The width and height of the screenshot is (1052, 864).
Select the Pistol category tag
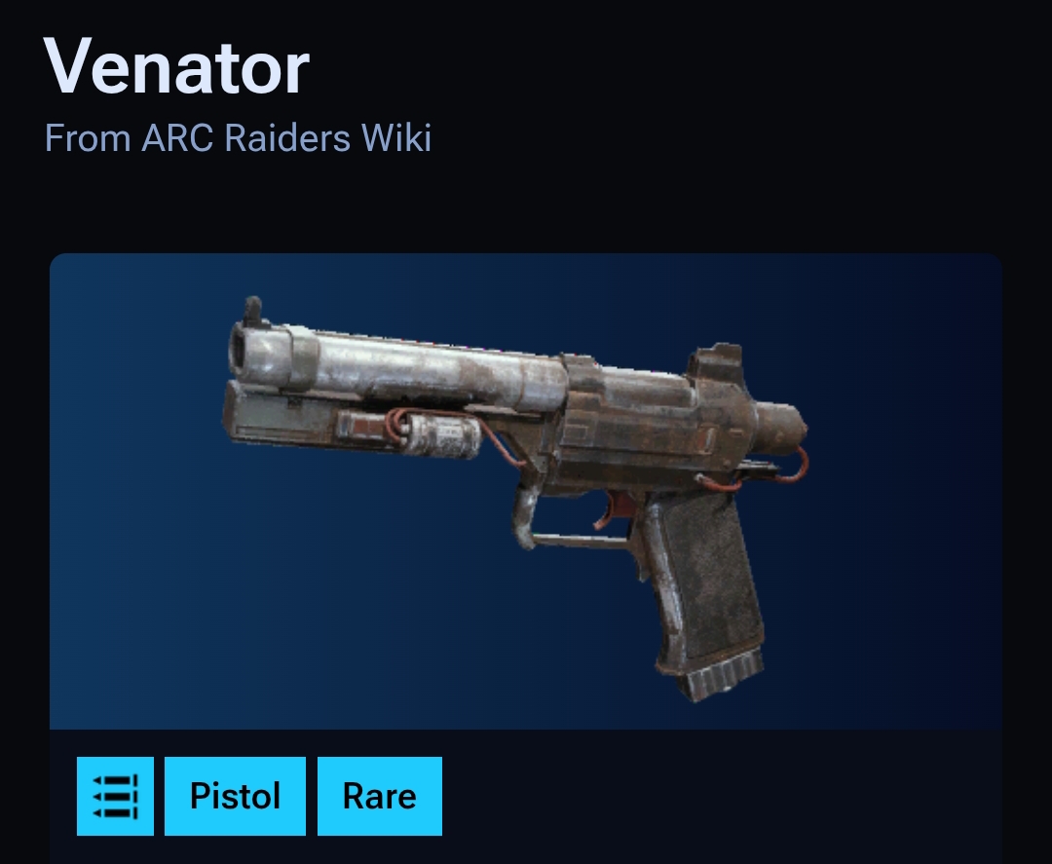pyautogui.click(x=235, y=796)
